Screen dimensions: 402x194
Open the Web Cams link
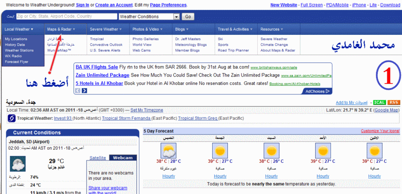point(142,51)
